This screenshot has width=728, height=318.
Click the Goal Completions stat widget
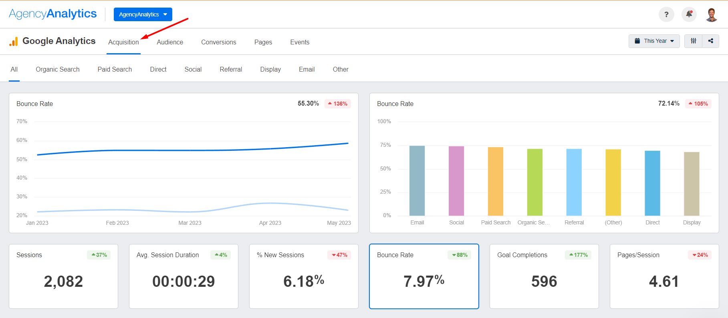click(x=544, y=276)
